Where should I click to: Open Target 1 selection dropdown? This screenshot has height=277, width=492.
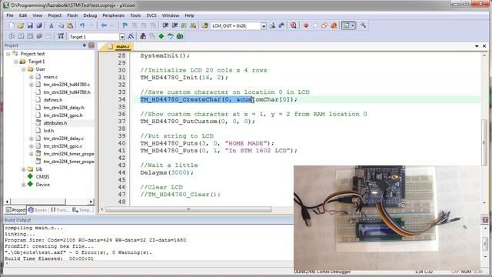[122, 37]
